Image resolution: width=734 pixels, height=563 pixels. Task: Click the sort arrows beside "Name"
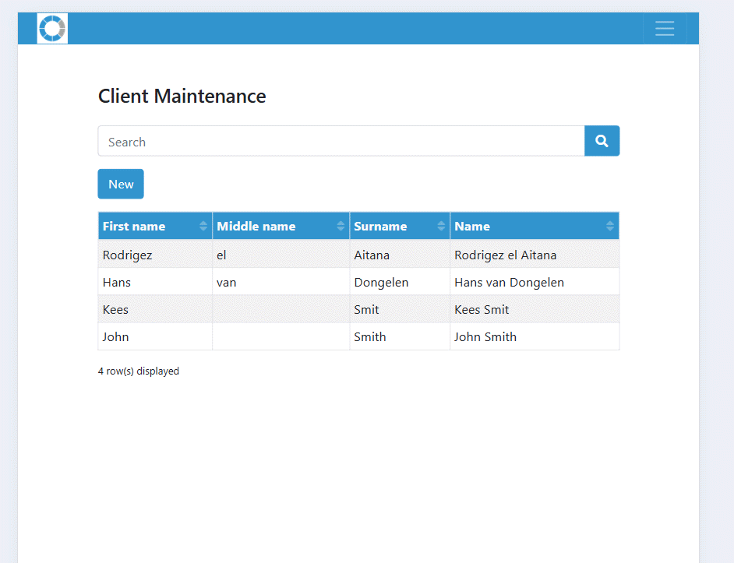[611, 226]
